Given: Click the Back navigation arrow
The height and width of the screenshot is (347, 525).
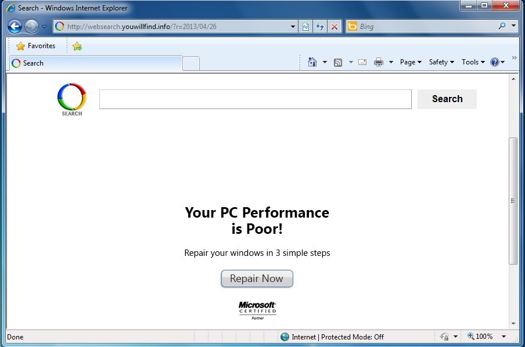Looking at the screenshot, I should click(15, 27).
